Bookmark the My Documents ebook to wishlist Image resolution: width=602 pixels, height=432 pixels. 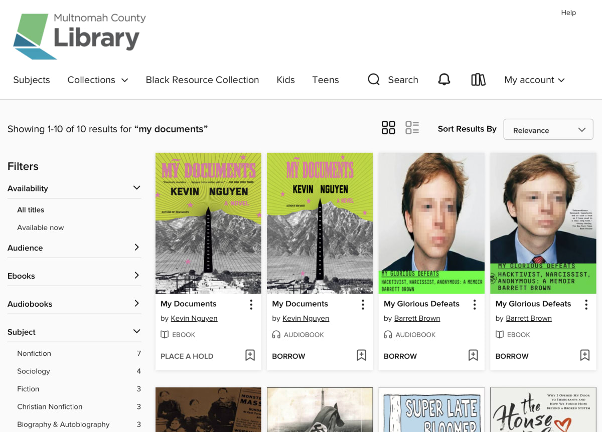250,355
